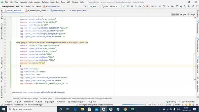Open the TODO tool window

click(x=8, y=102)
